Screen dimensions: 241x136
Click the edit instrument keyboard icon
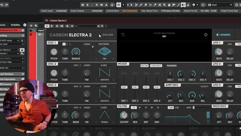click(x=22, y=50)
